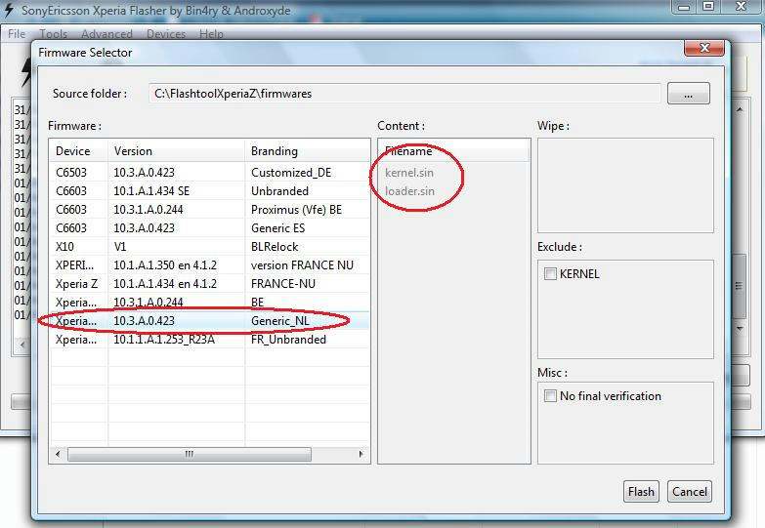This screenshot has height=528, width=765.
Task: Maximize the Xperia Flasher main window
Action: coord(708,7)
